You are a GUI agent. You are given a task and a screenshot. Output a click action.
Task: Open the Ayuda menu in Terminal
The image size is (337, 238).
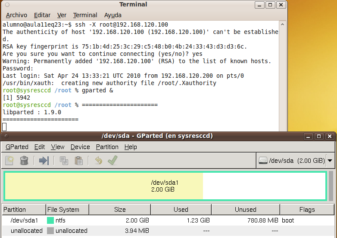click(113, 15)
